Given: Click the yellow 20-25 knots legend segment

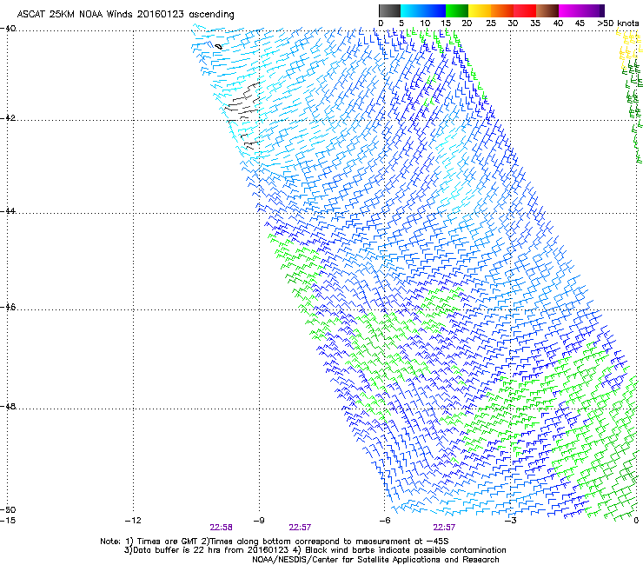Looking at the screenshot, I should tap(480, 10).
